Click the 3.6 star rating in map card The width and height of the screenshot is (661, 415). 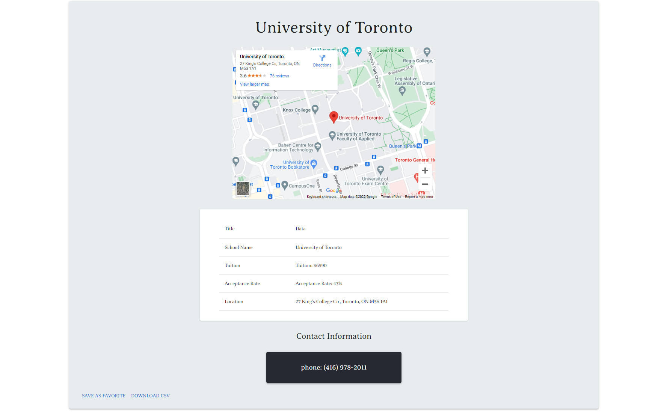click(x=253, y=76)
